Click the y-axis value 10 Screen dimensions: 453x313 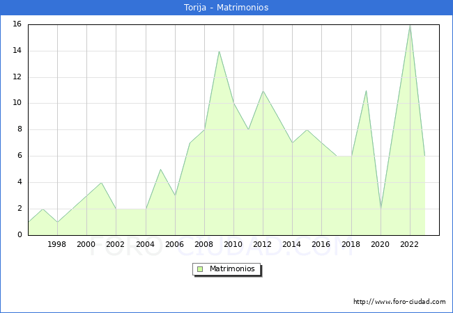click(17, 103)
